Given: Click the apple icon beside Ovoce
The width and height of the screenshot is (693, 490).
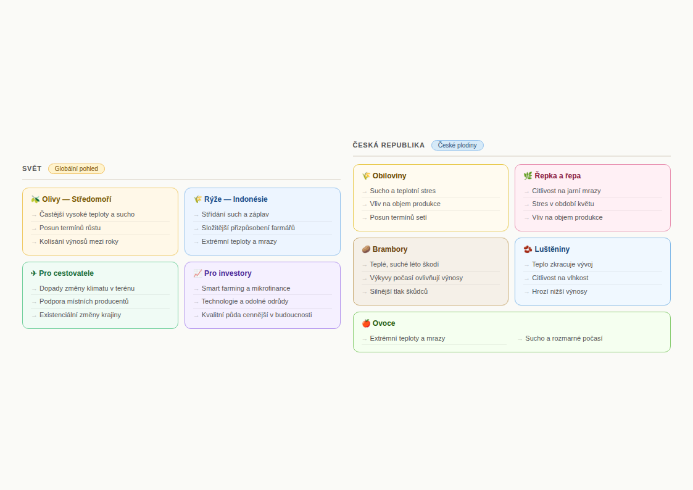Looking at the screenshot, I should pyautogui.click(x=366, y=323).
